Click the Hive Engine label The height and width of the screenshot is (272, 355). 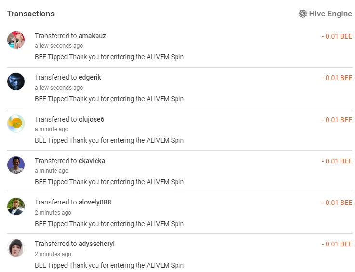[330, 14]
